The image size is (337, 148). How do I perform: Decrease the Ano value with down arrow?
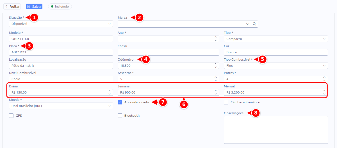point(215,40)
